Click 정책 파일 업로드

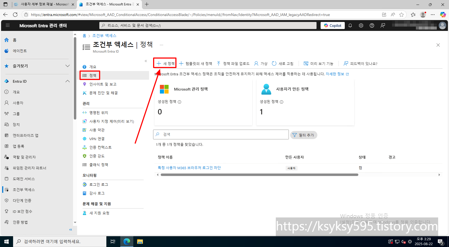[233, 63]
